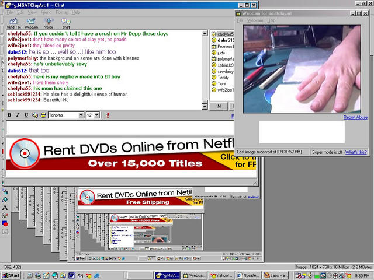Launch Yahoo Messenger from Quick Launch

[x=88, y=276]
